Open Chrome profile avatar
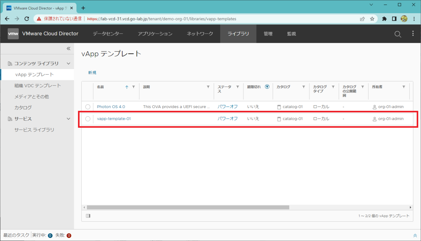The height and width of the screenshot is (241, 421). click(x=404, y=19)
